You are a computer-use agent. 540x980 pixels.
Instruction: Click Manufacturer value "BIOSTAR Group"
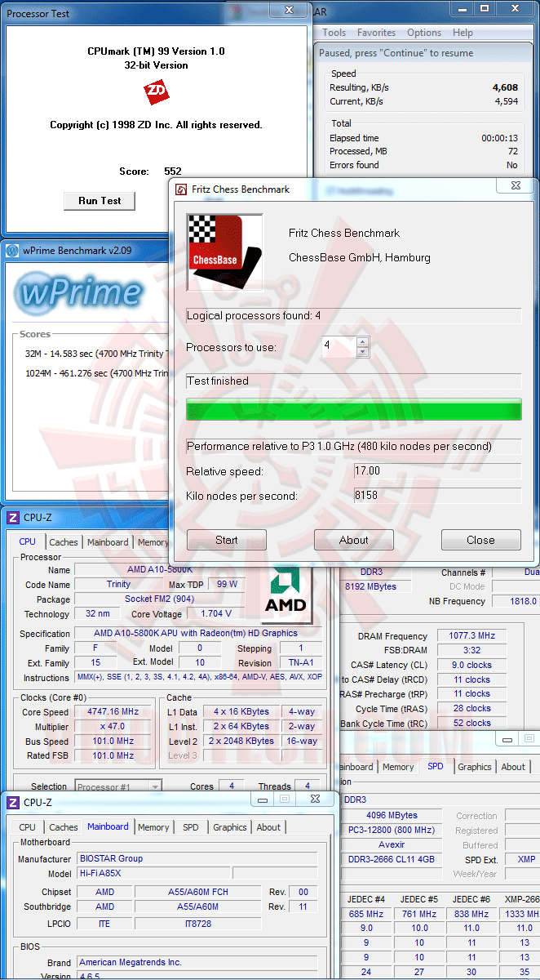tap(197, 858)
